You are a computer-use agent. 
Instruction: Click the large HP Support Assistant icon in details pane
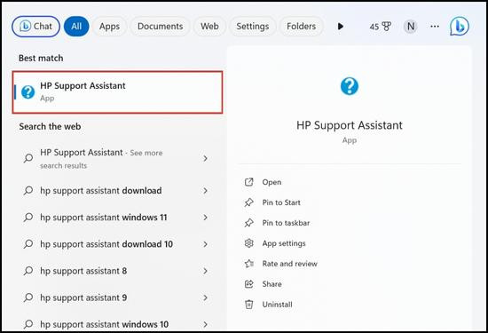coord(350,86)
